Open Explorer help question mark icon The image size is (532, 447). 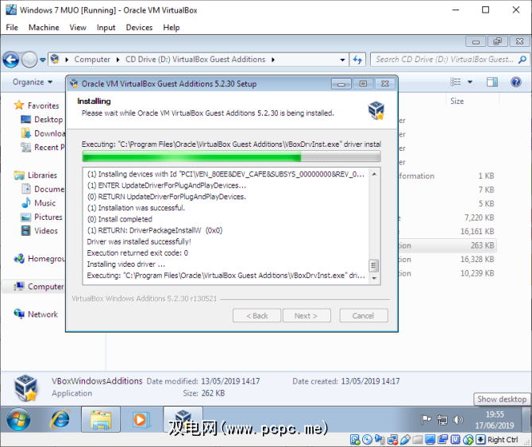tap(515, 82)
